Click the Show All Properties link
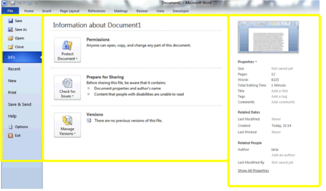326x191 pixels. click(253, 171)
